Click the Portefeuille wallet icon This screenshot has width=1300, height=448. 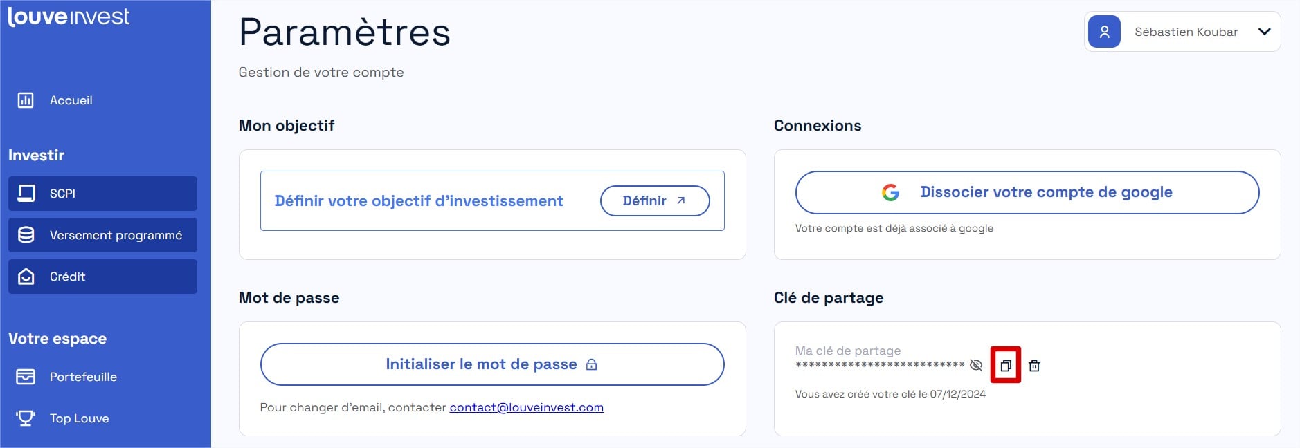(x=26, y=377)
